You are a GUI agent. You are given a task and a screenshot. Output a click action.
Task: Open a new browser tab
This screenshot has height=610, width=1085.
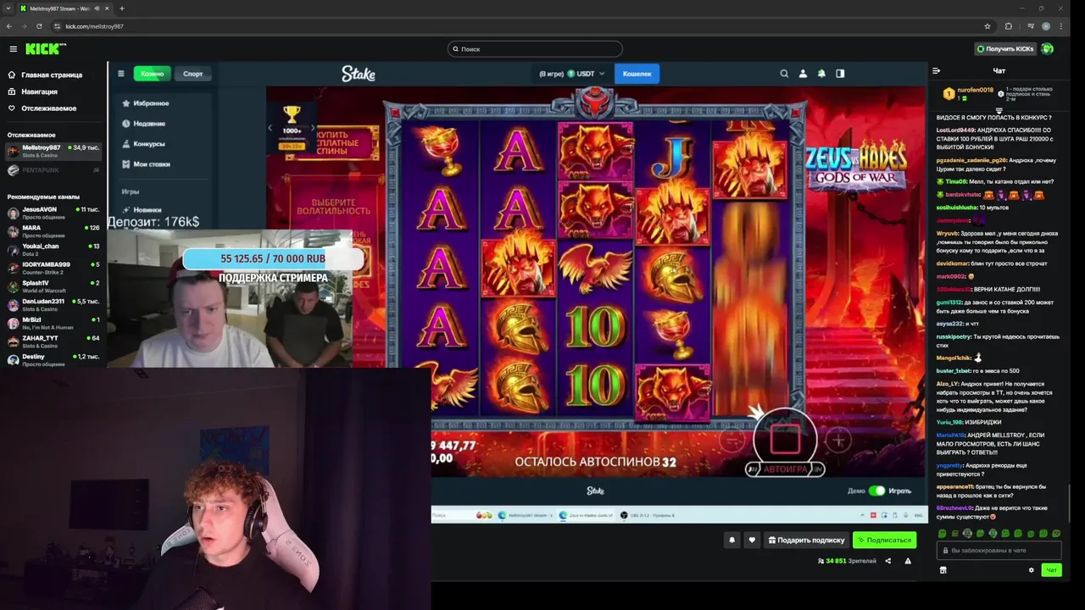(122, 8)
